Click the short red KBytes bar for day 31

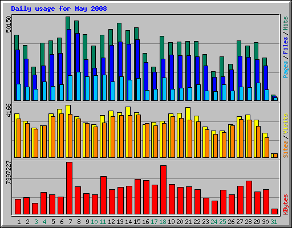tap(274, 211)
